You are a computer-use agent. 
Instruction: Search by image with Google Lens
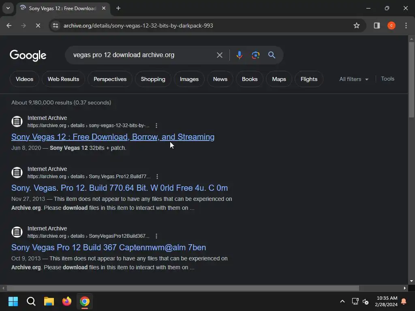point(255,55)
